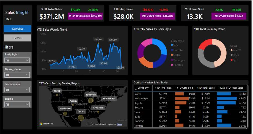Click the Scottsdale bubble on the map

(x=65, y=113)
